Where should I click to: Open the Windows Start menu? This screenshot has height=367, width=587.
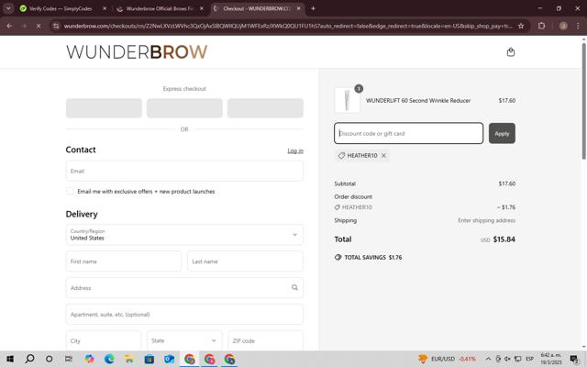pos(10,359)
